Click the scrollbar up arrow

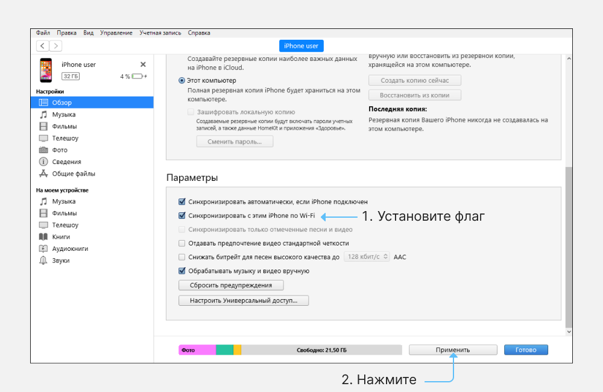pos(569,59)
